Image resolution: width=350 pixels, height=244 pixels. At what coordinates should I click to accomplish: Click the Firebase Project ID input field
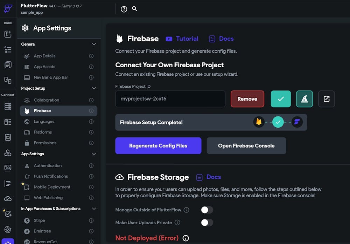(x=170, y=99)
